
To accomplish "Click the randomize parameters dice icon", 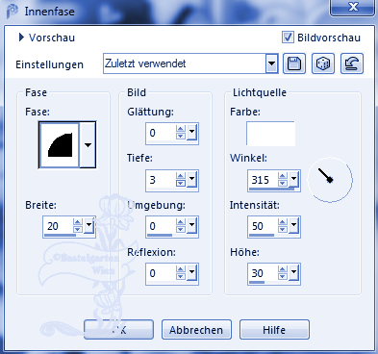I will [x=323, y=63].
